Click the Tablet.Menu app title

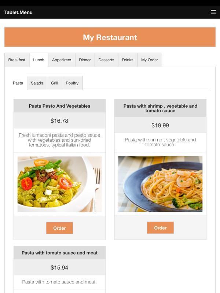pos(18,12)
